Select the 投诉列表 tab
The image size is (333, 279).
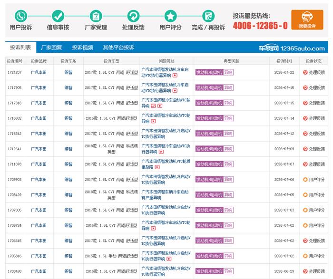[20, 48]
